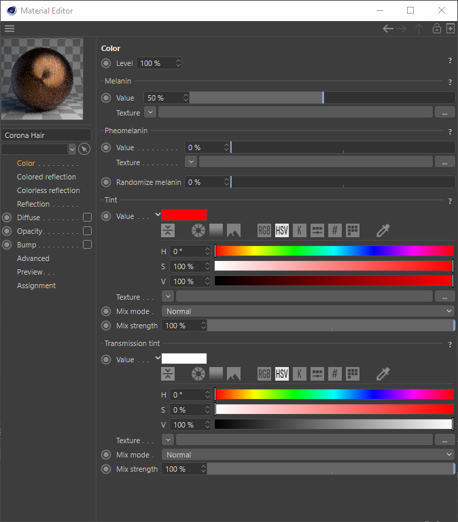Open the Assignment page
Viewport: 458px width, 522px height.
pyautogui.click(x=36, y=285)
